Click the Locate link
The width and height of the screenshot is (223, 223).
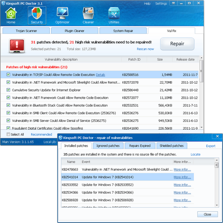195,154
